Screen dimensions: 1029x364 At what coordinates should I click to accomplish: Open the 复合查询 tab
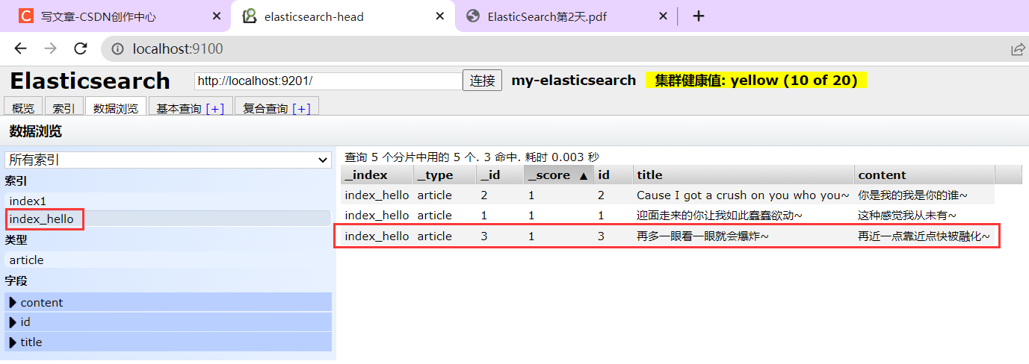tap(265, 108)
